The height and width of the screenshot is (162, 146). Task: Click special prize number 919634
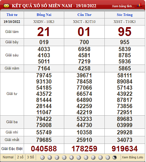coord(125,149)
